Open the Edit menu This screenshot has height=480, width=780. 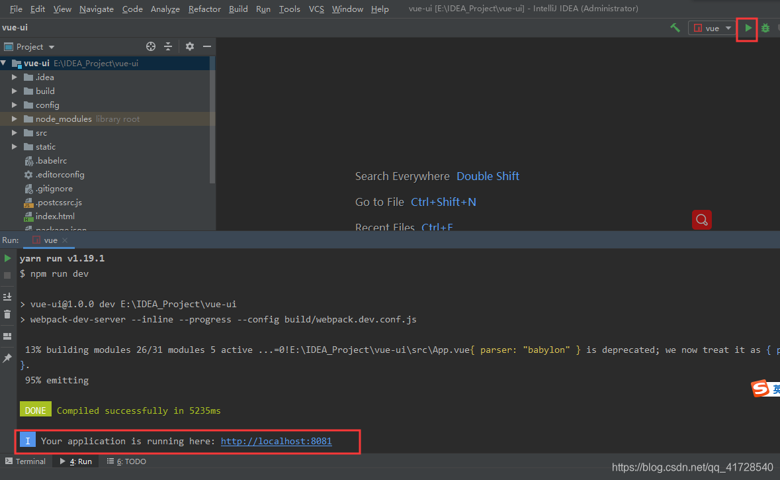(37, 9)
